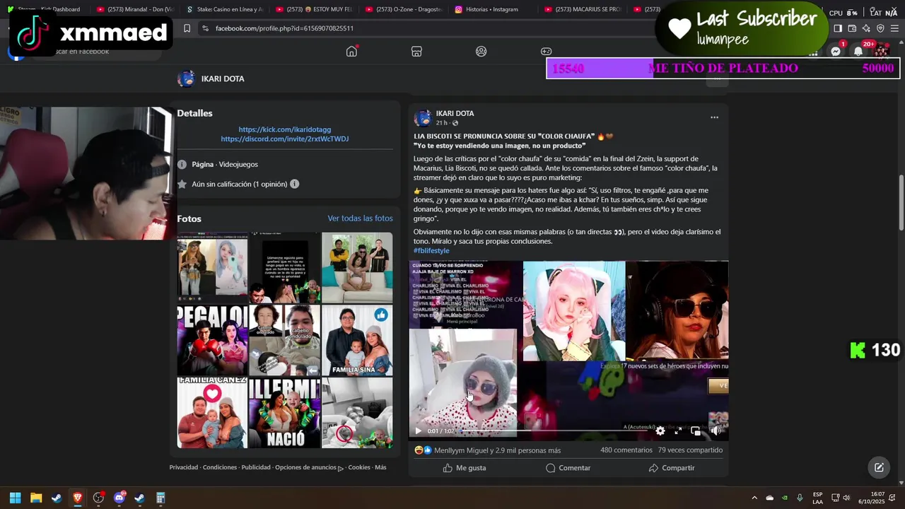Like the post with Me gusta
The width and height of the screenshot is (905, 509).
[x=464, y=468]
